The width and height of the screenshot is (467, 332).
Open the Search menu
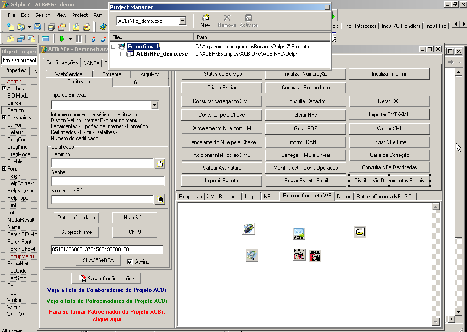(43, 15)
